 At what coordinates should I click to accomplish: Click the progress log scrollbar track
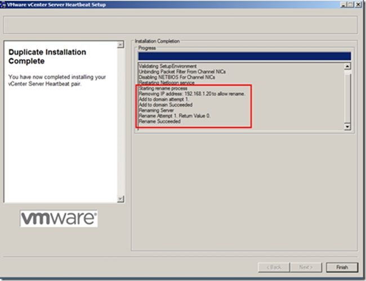click(347, 98)
